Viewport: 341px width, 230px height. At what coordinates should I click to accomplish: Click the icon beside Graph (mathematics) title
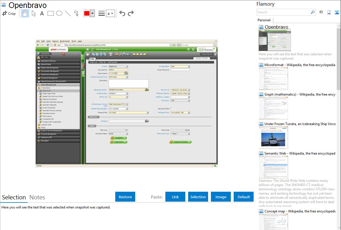[x=261, y=94]
